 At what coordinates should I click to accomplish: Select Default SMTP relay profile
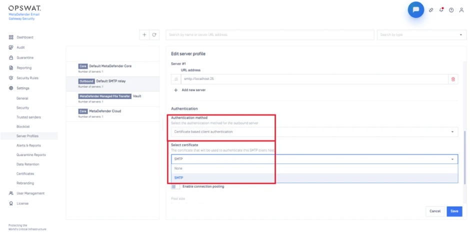point(112,83)
